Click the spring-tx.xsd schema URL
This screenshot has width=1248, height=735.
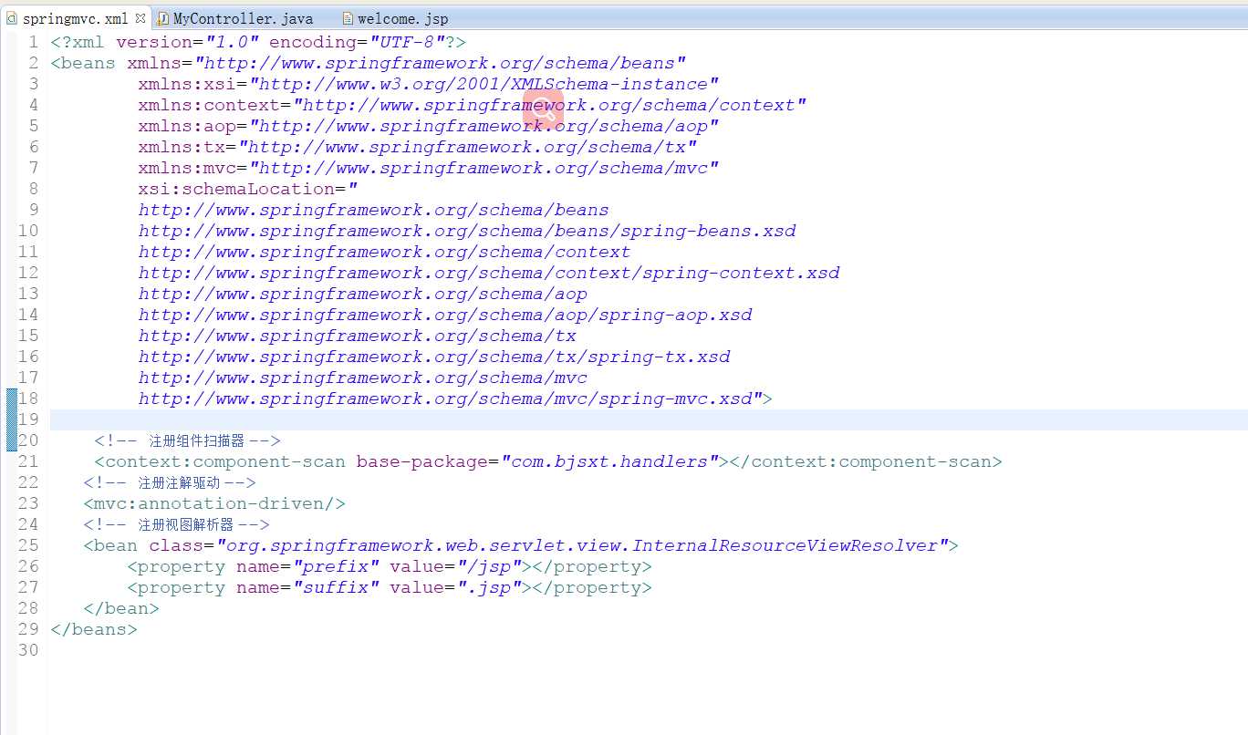click(x=434, y=357)
